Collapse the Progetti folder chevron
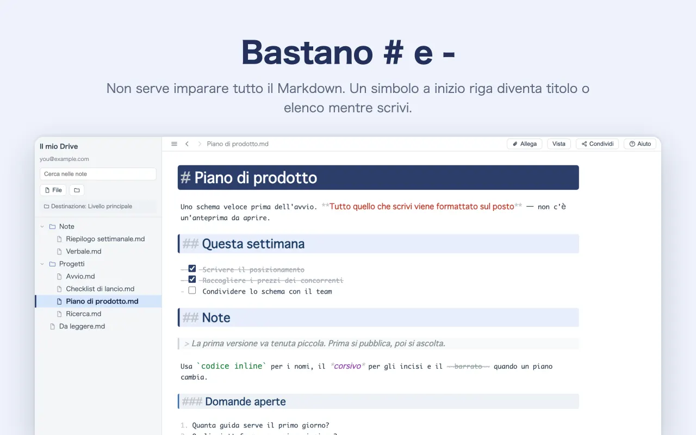The height and width of the screenshot is (435, 696). (x=42, y=264)
